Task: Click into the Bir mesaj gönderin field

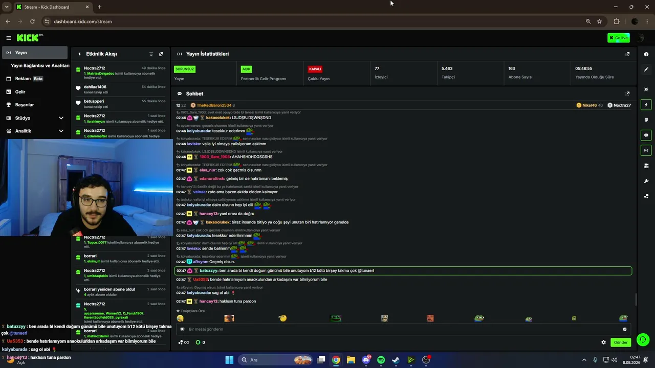Action: coord(404,329)
